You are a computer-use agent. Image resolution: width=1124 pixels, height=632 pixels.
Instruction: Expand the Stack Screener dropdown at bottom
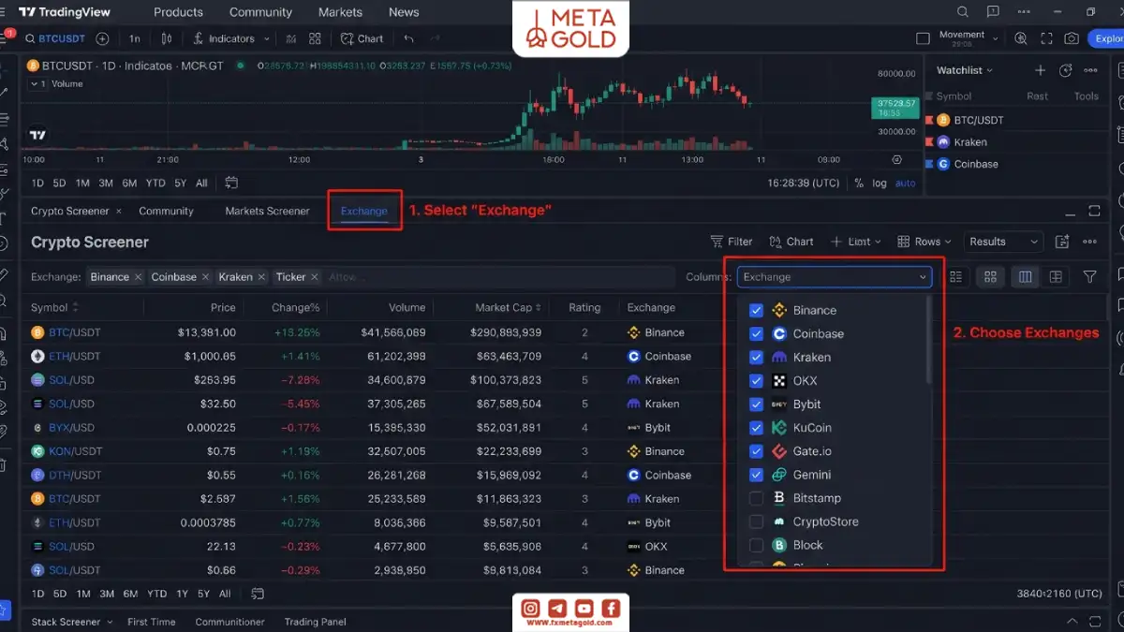pos(72,622)
